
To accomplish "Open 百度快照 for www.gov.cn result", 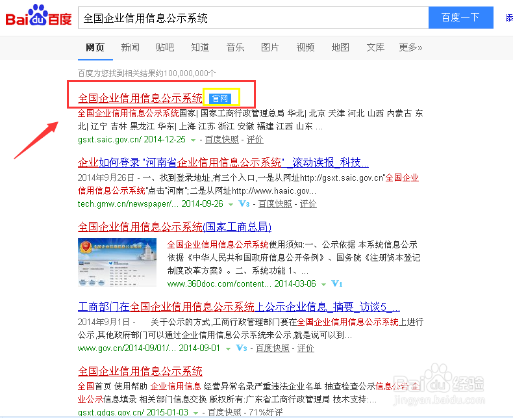I will [x=273, y=348].
